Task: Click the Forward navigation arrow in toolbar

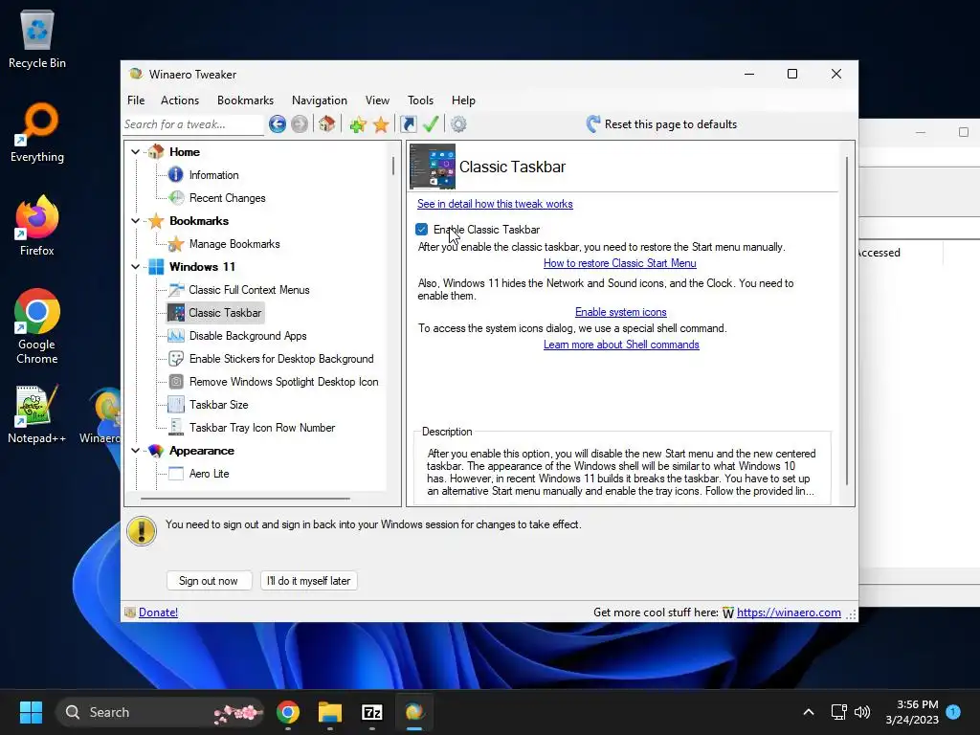Action: point(300,124)
